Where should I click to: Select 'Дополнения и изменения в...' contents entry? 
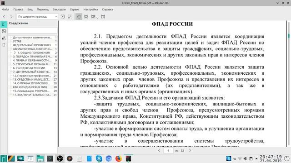(x=33, y=37)
